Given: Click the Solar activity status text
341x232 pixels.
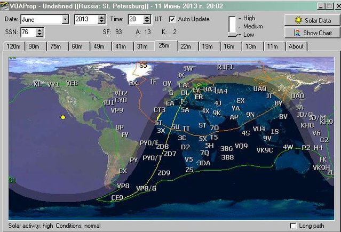Looking at the screenshot, I should (x=30, y=226).
